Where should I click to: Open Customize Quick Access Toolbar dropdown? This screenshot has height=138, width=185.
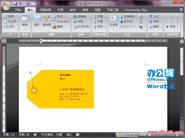coord(40,4)
